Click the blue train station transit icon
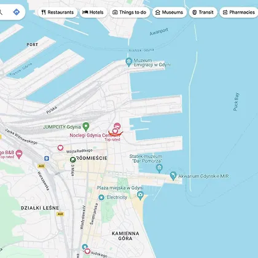The image size is (258, 258). click(x=47, y=158)
